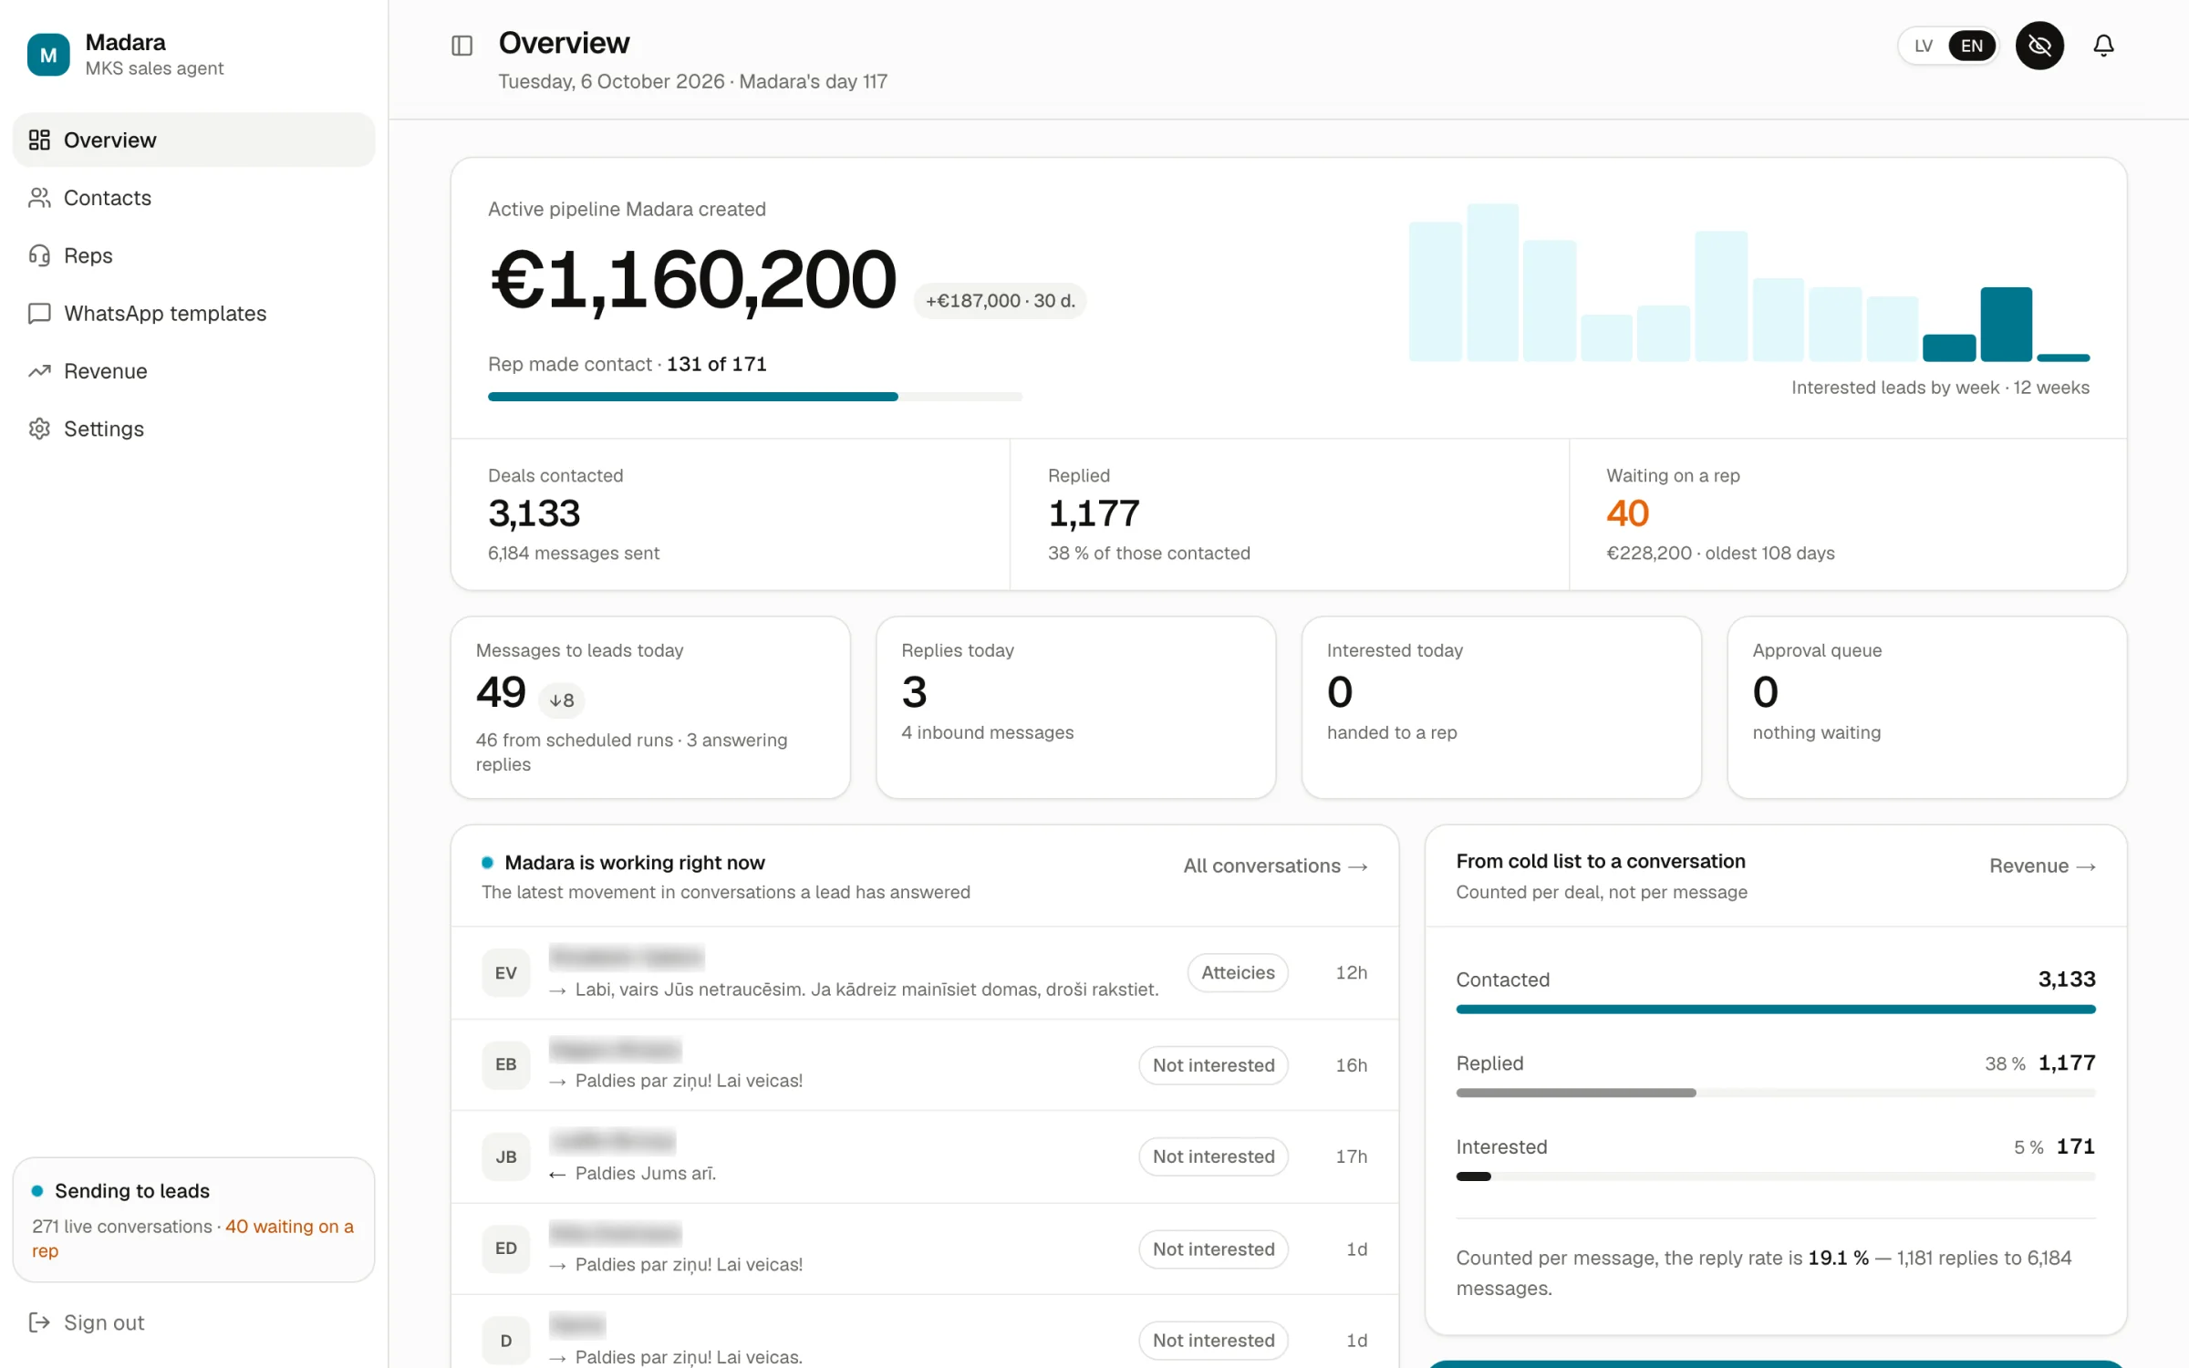
Task: Click the Rep made contact progress bar
Action: pos(755,397)
